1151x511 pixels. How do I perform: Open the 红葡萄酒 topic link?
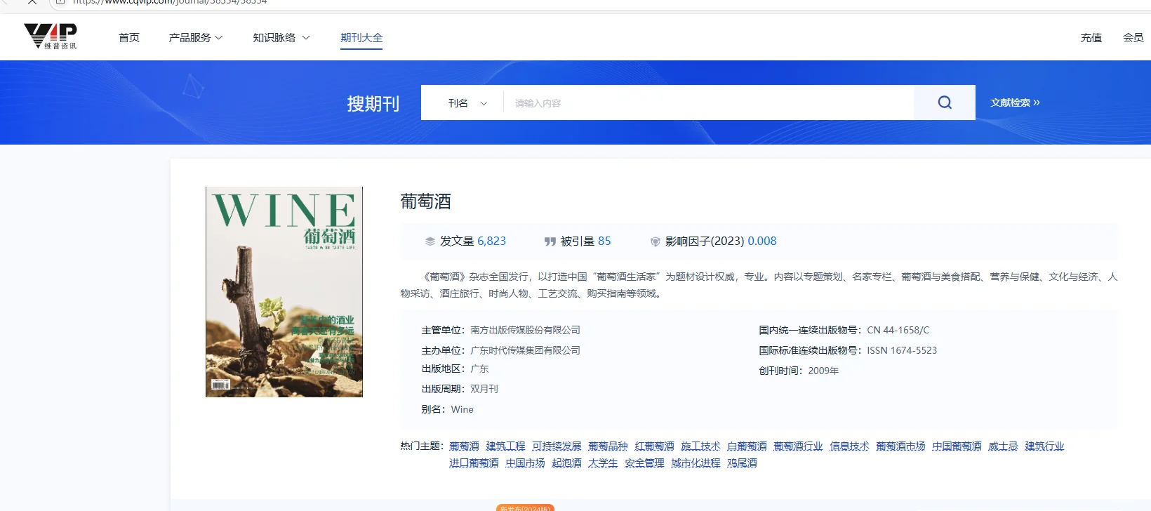[x=654, y=446]
